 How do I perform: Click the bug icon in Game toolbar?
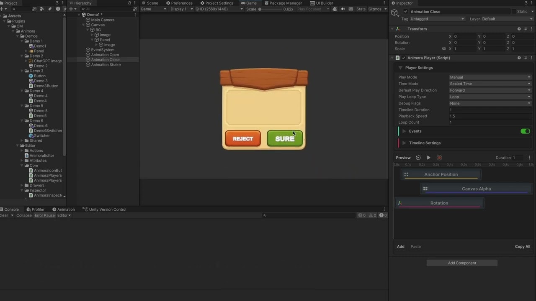click(x=335, y=9)
